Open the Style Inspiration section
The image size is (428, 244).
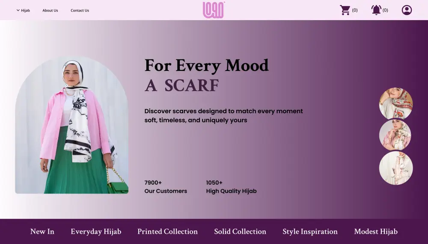click(x=310, y=232)
